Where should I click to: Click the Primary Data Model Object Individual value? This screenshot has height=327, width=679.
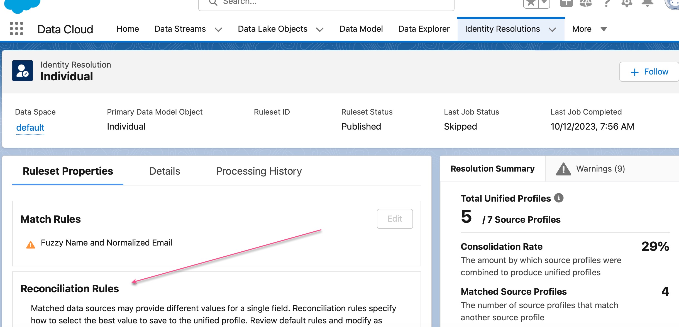[x=126, y=127]
